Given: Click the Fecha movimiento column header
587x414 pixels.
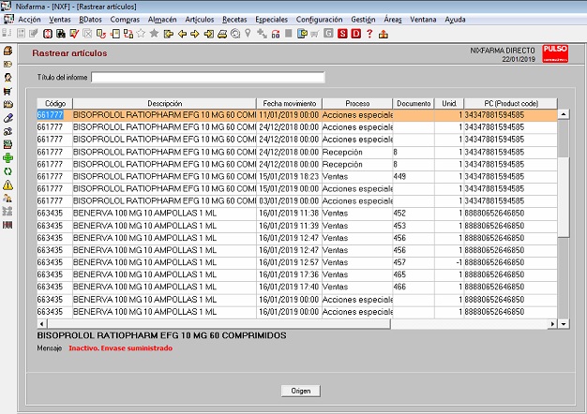Looking at the screenshot, I should coord(290,104).
